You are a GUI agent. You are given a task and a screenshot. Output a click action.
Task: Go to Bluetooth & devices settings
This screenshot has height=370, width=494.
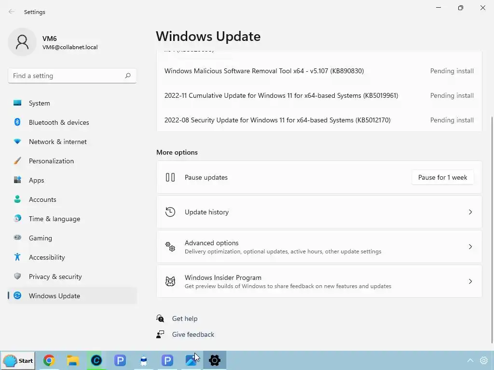click(x=72, y=122)
